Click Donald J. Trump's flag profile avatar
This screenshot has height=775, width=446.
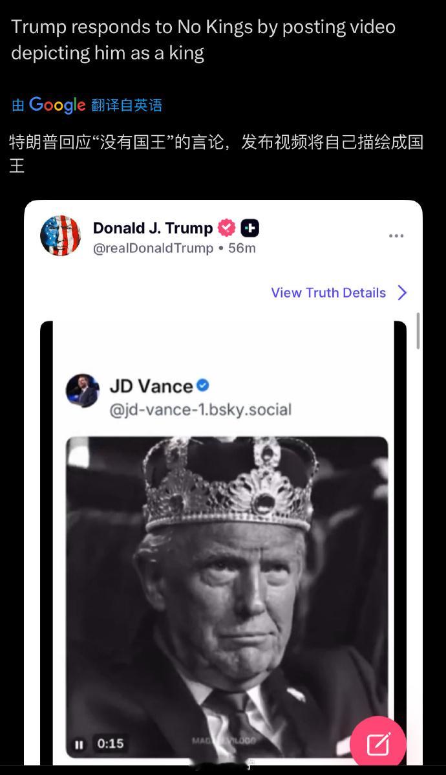pyautogui.click(x=60, y=236)
